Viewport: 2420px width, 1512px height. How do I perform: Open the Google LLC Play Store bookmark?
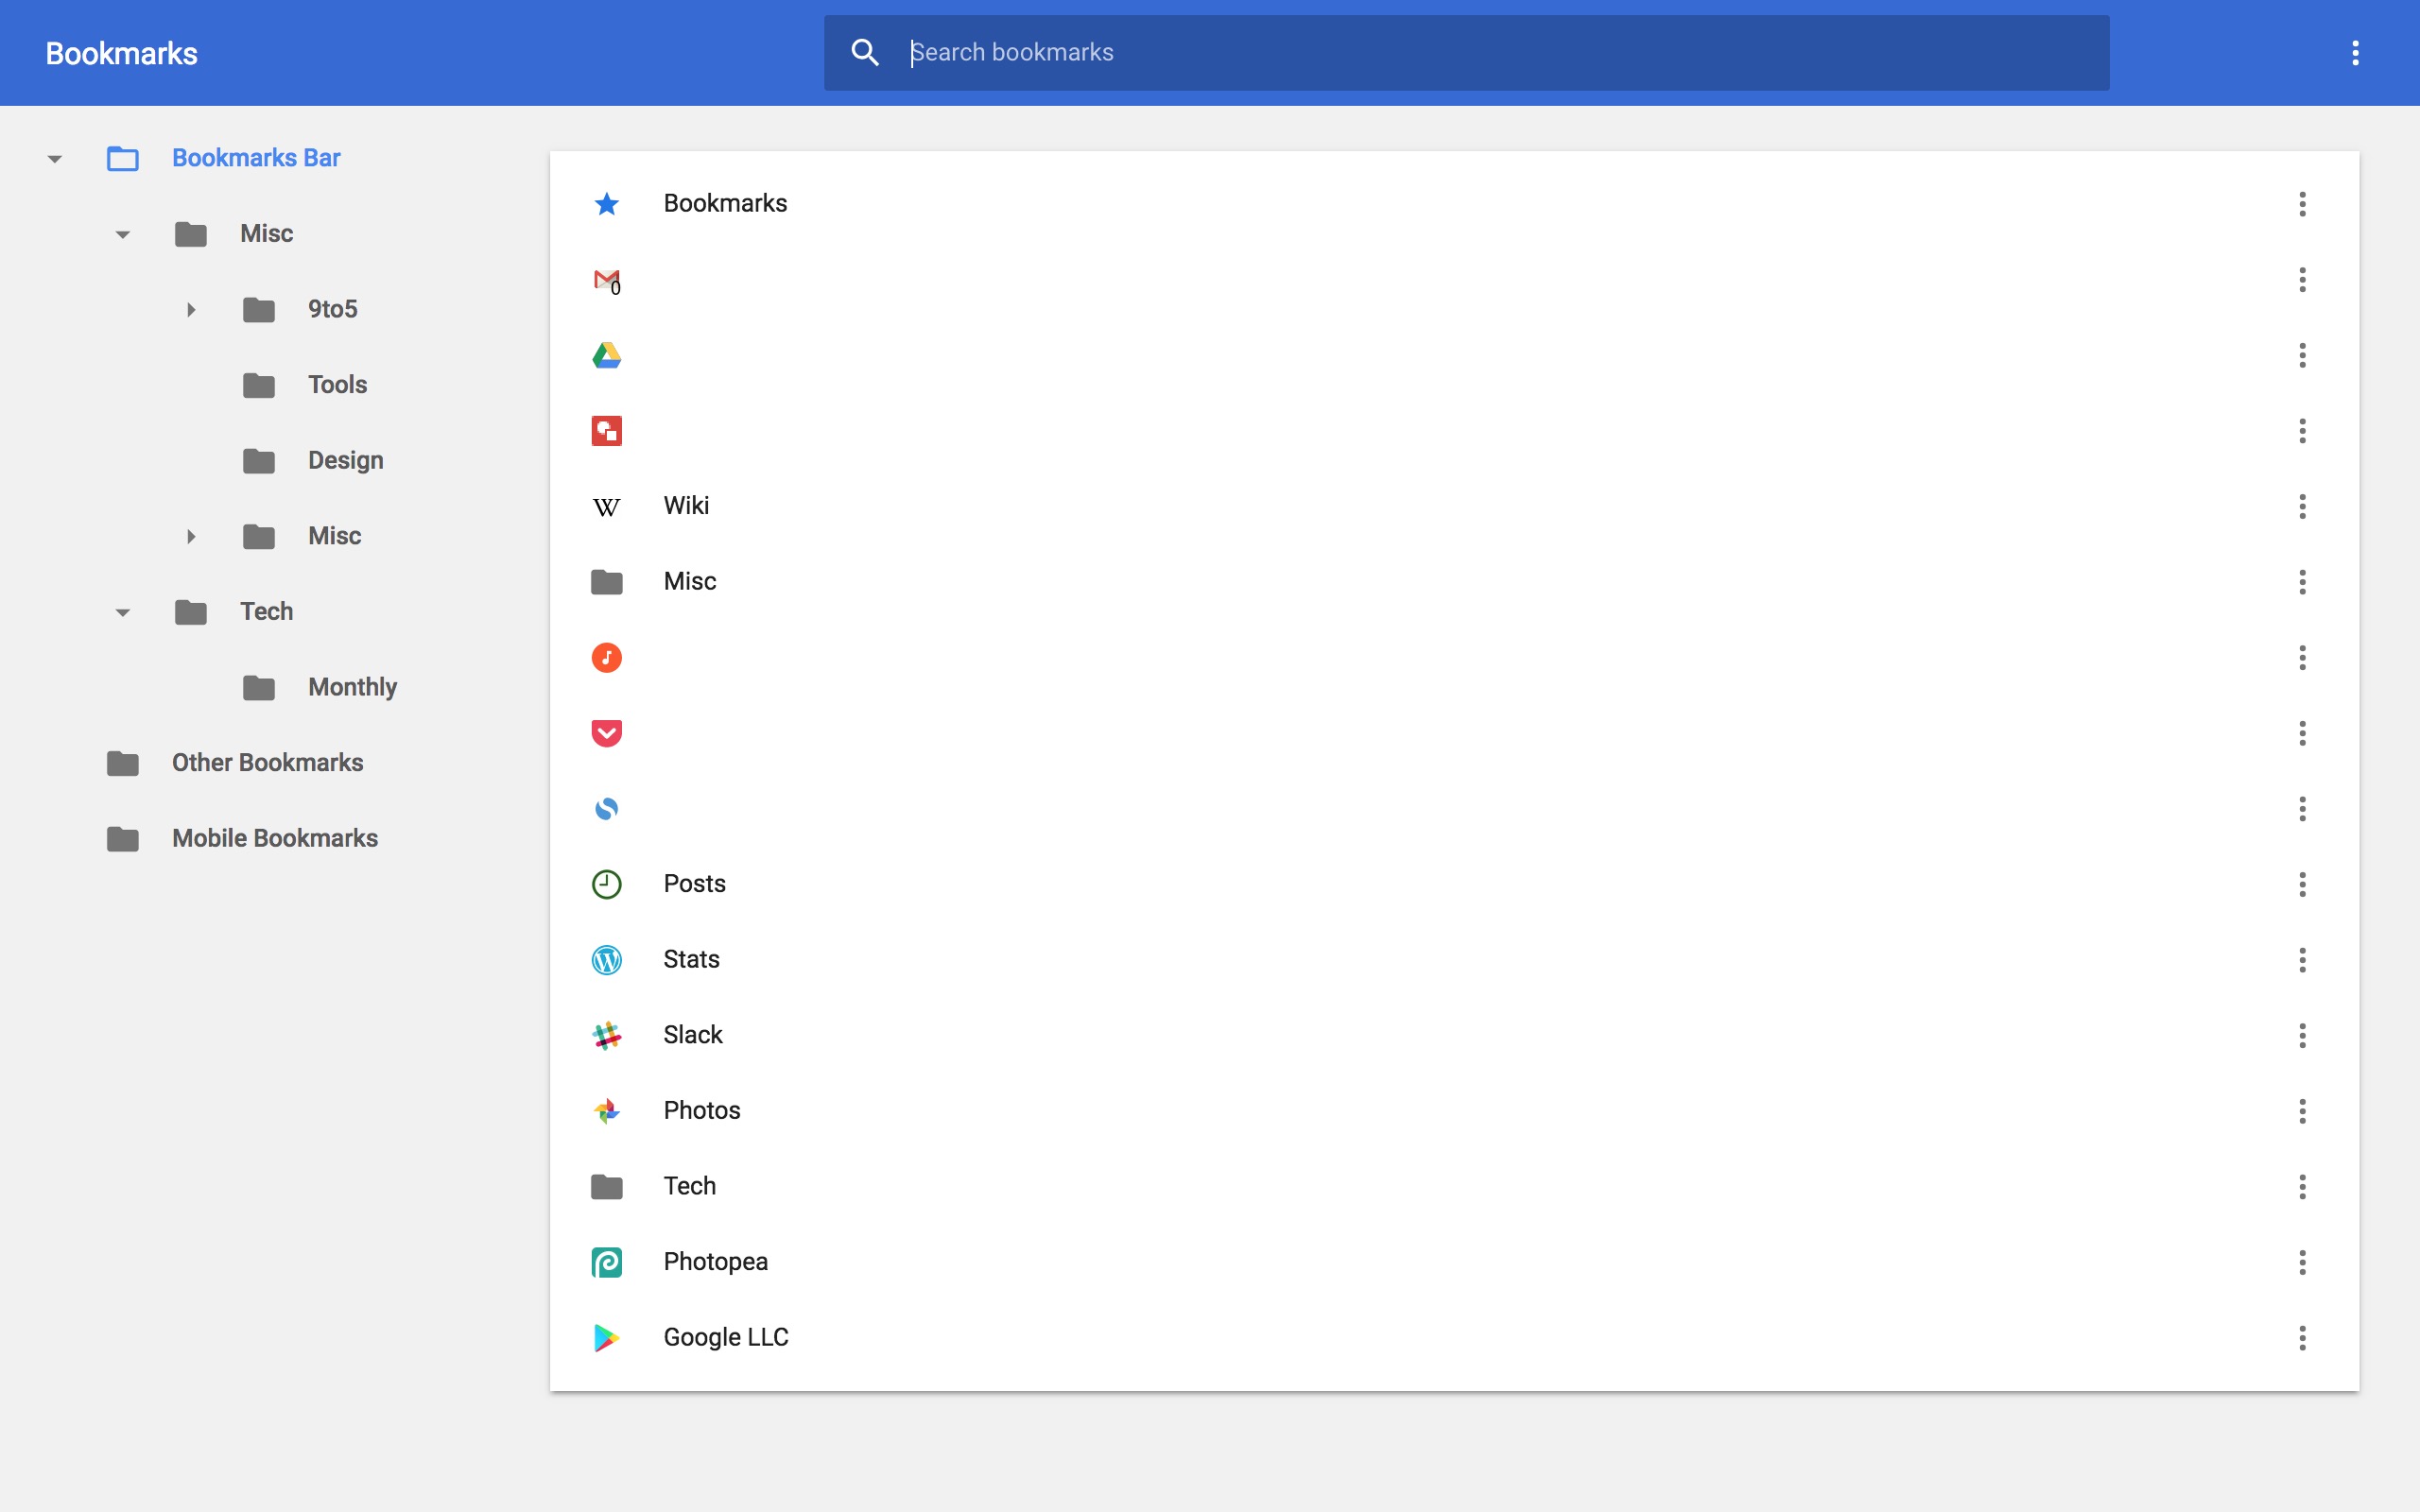tap(724, 1336)
